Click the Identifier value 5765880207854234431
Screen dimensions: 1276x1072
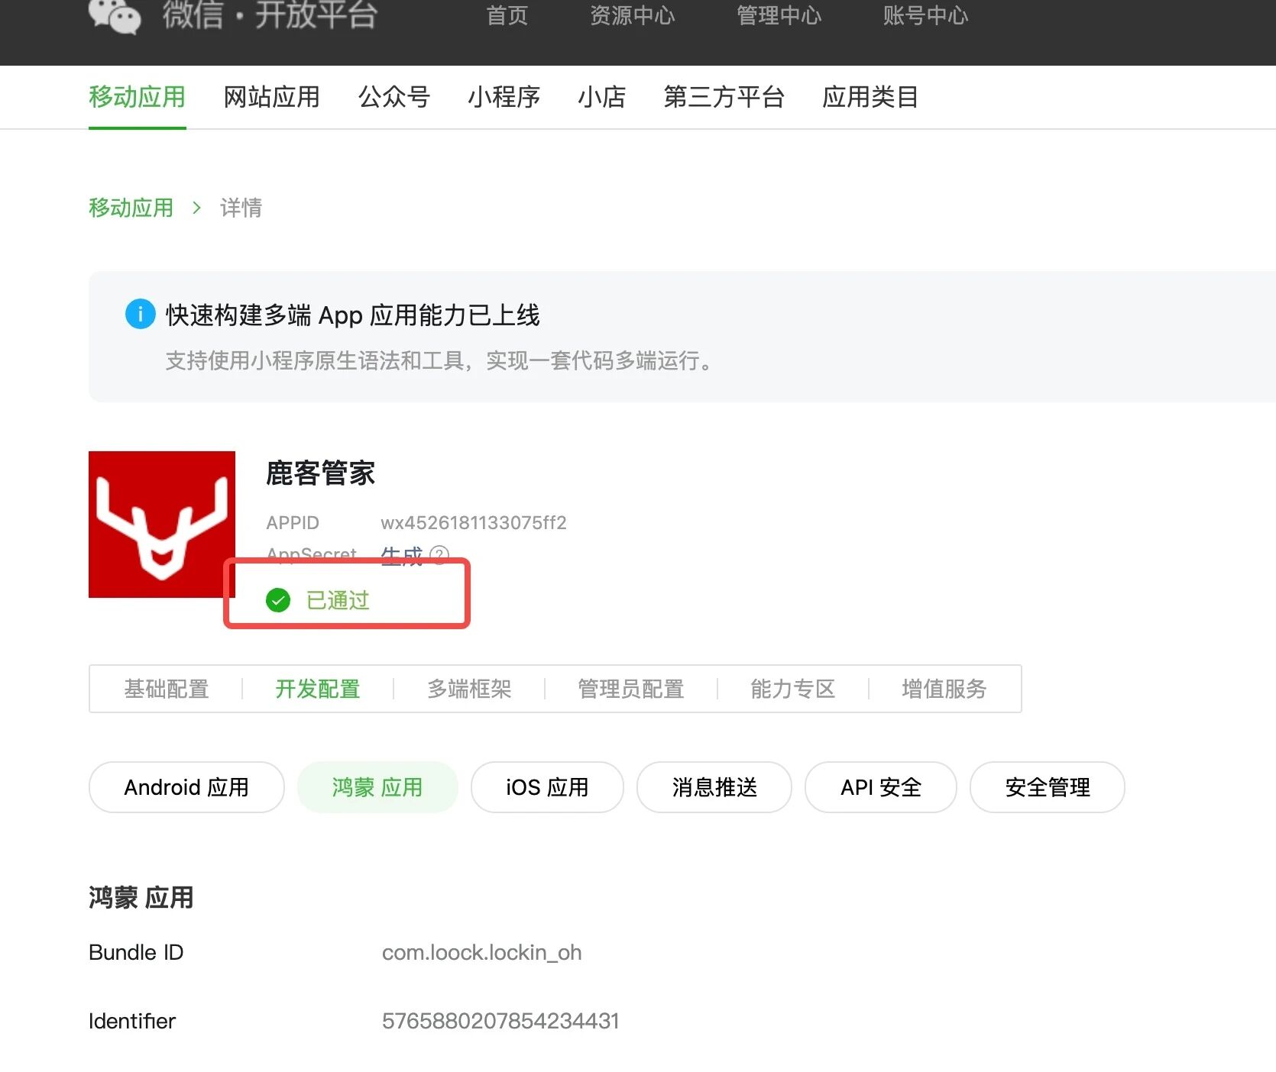500,1021
